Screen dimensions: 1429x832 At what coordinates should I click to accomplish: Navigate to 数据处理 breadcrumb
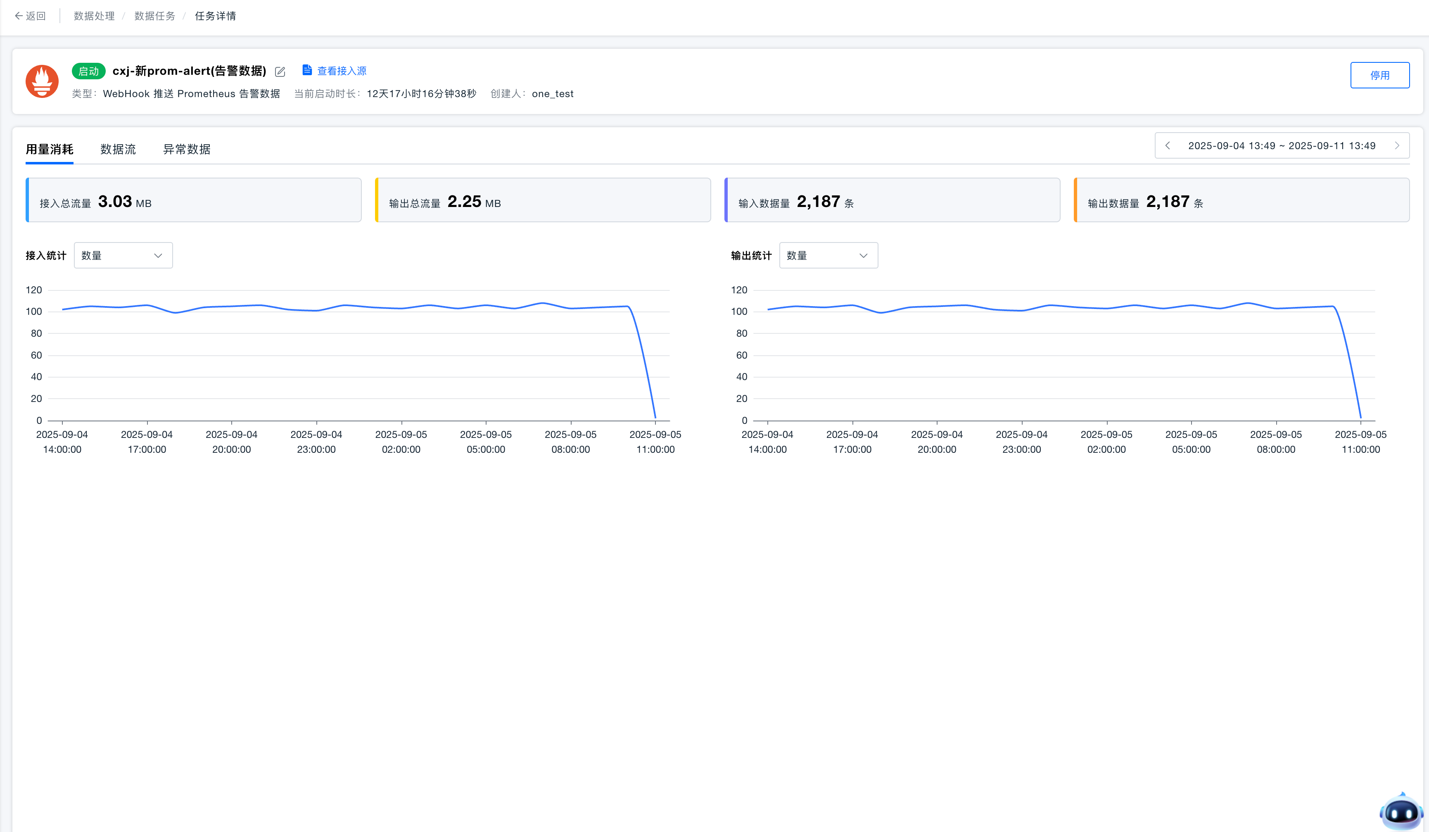click(94, 16)
